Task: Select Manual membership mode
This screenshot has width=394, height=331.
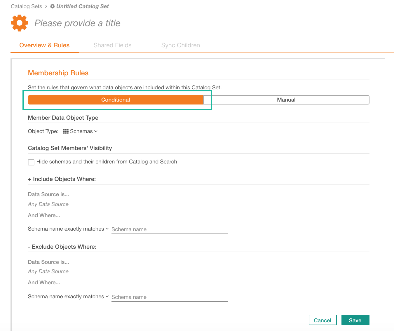Action: click(x=286, y=100)
